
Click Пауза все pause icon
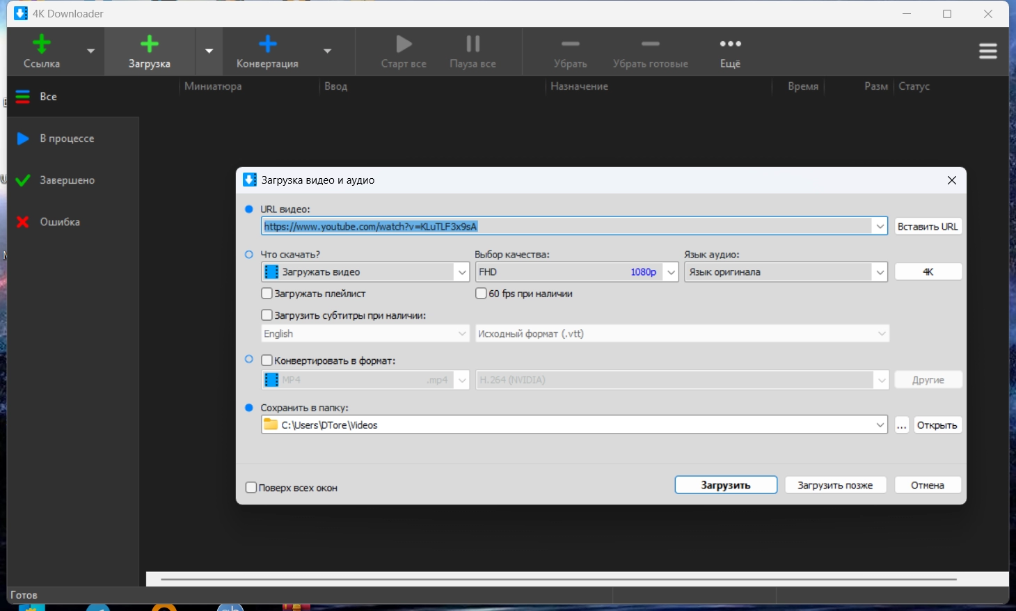click(473, 44)
